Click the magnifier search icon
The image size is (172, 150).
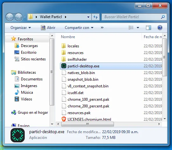163,17
